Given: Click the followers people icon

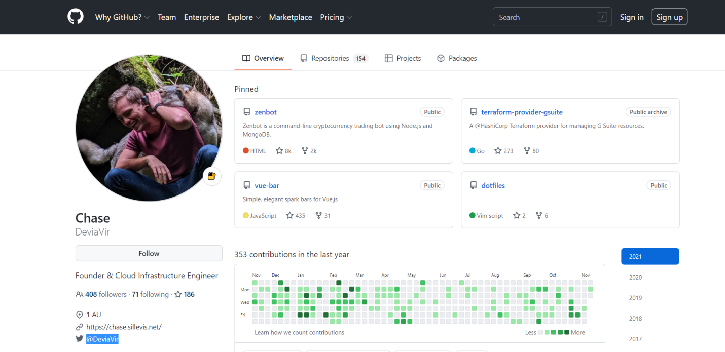Looking at the screenshot, I should click(79, 294).
